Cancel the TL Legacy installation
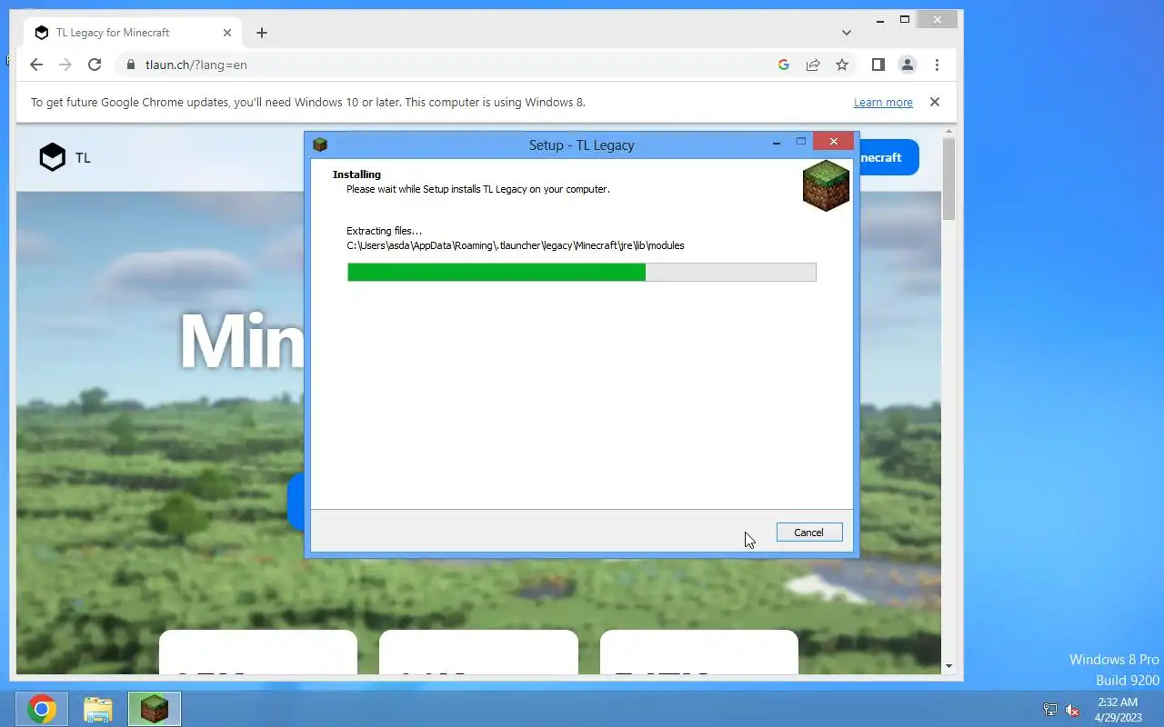Viewport: 1164px width, 727px height. click(808, 533)
